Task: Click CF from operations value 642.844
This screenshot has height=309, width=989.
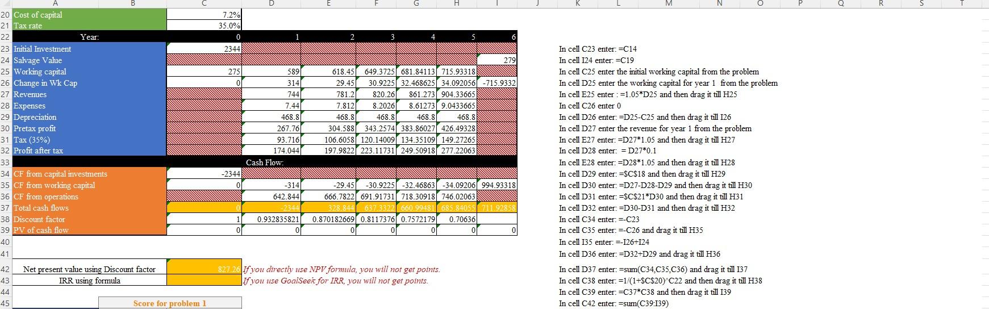Action: 272,197
